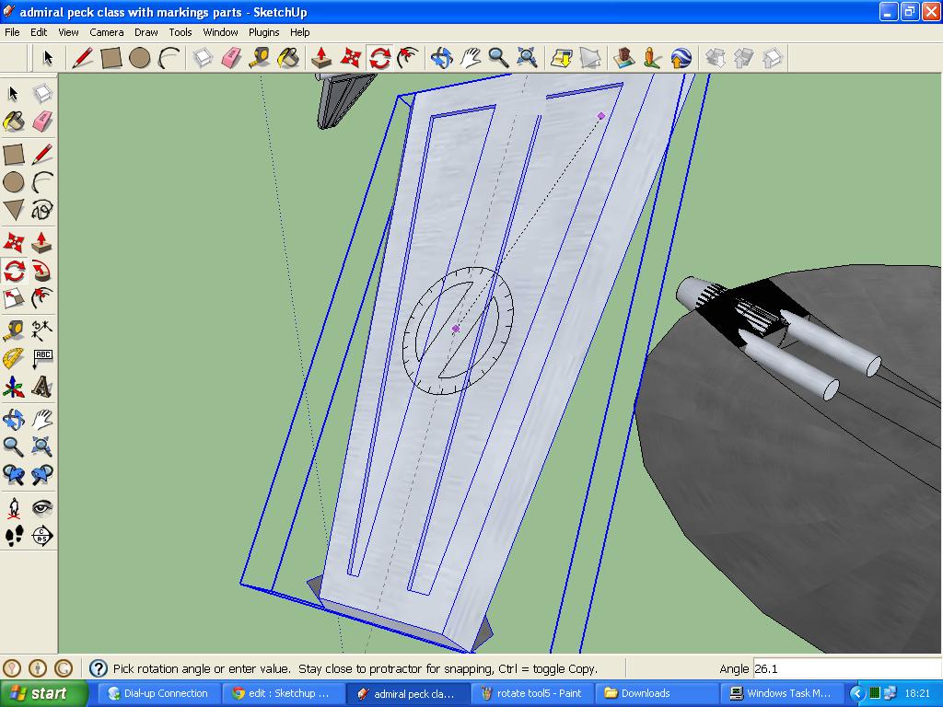Open the Camera menu
943x707 pixels.
coord(107,32)
